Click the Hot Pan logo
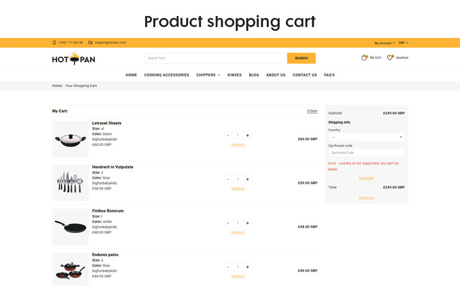This screenshot has width=460, height=286. (x=73, y=59)
